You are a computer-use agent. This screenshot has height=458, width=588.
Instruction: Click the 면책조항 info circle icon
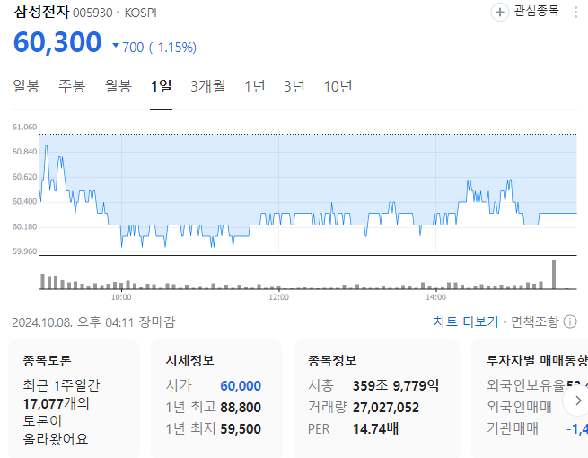point(570,321)
